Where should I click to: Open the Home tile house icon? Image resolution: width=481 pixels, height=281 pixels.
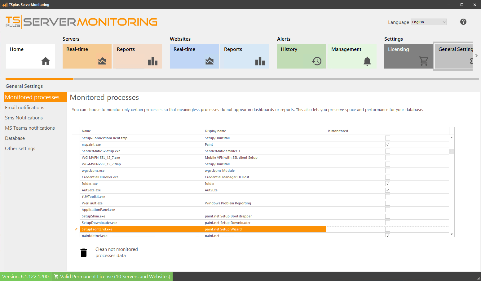tap(46, 61)
